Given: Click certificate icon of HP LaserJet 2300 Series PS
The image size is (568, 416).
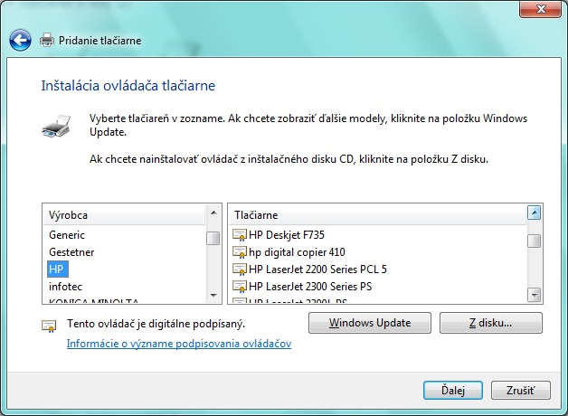Looking at the screenshot, I should [x=240, y=287].
